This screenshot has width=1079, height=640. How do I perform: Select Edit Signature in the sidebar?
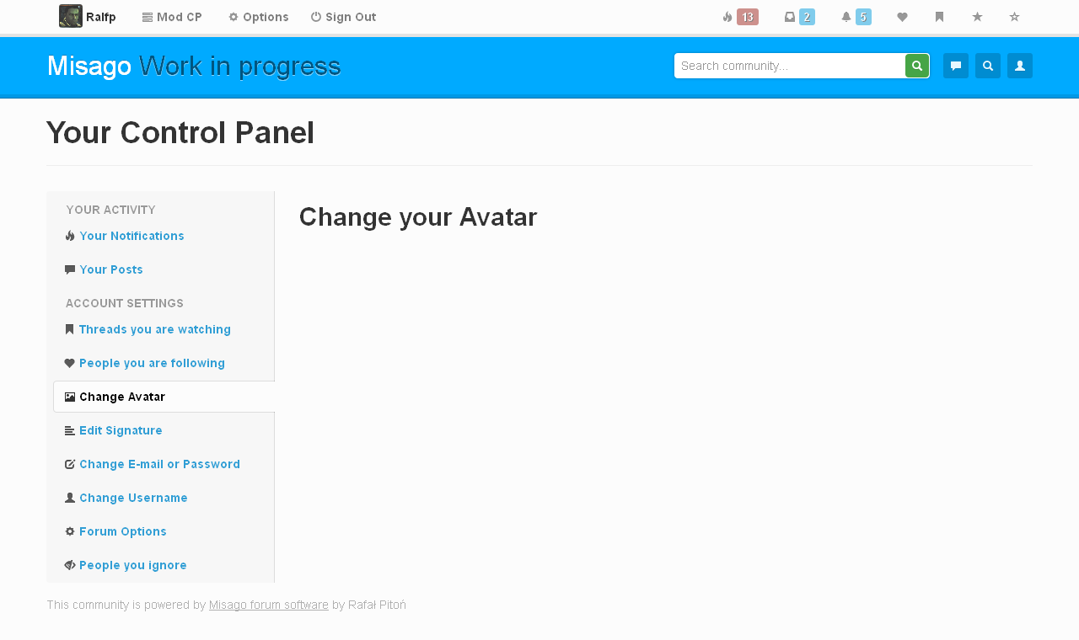[x=121, y=430]
